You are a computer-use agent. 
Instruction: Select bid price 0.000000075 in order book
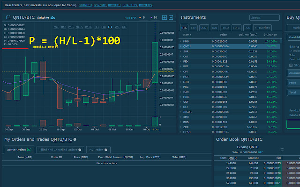pyautogui.click(x=272, y=163)
